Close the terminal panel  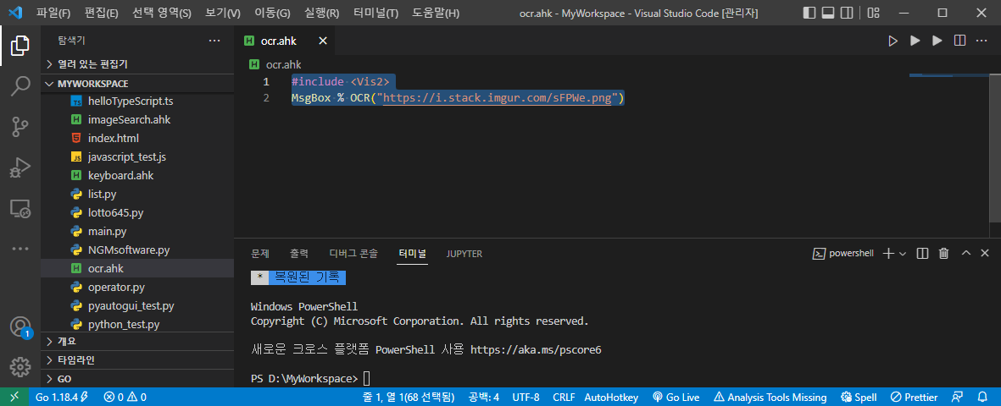tap(984, 253)
